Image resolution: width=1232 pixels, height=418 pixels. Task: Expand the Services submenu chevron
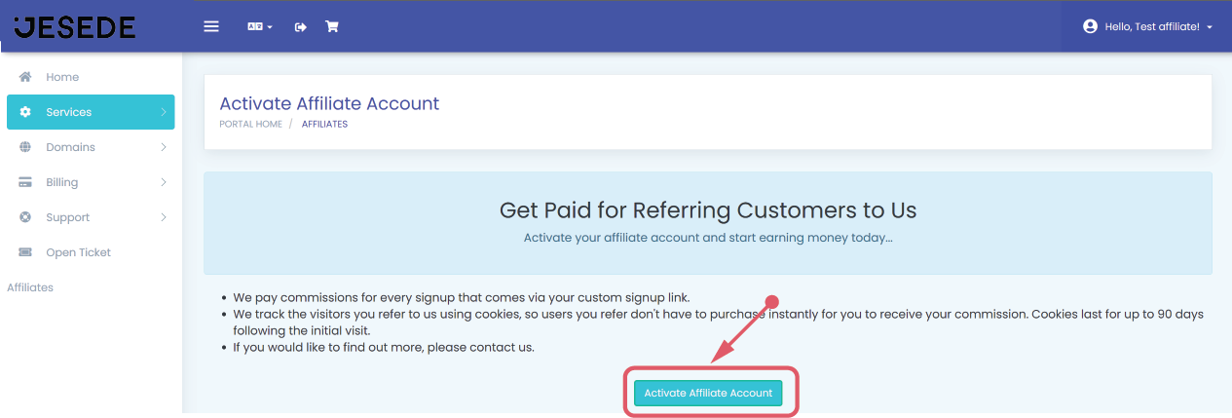coord(164,112)
